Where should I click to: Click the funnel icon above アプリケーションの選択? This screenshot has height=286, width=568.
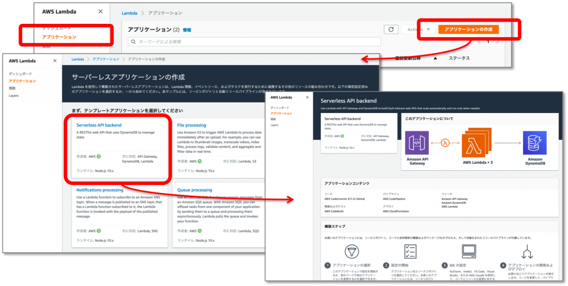click(351, 251)
